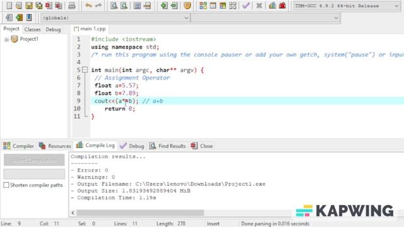Expand the Project1 tree node
Image resolution: width=404 pixels, height=227 pixels.
click(x=6, y=39)
